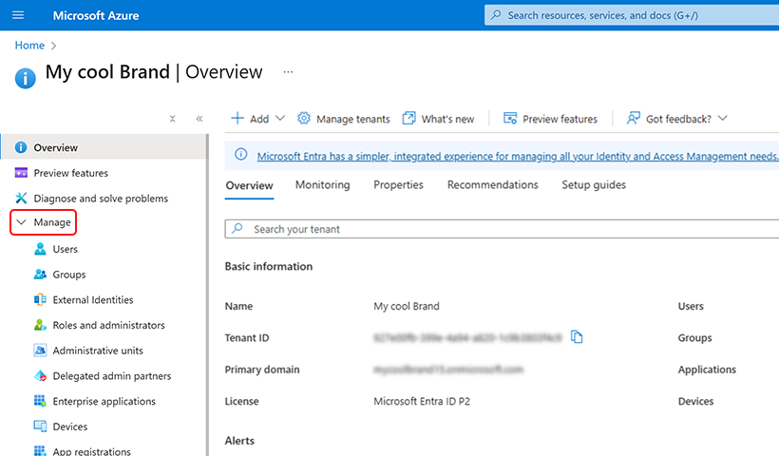Image resolution: width=779 pixels, height=456 pixels.
Task: Click the 'Alerts' heading
Action: point(239,441)
